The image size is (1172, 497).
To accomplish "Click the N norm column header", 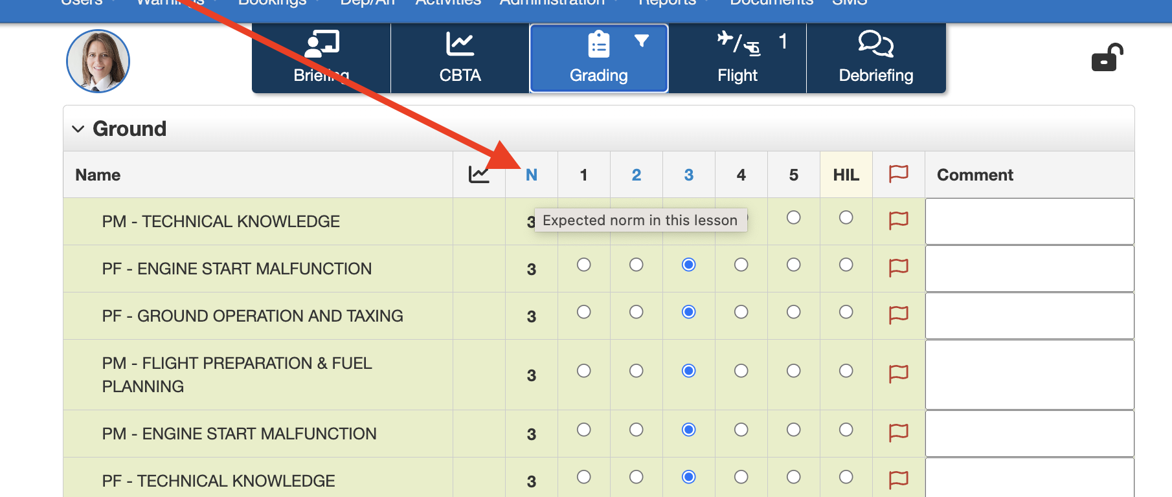I will (x=531, y=175).
